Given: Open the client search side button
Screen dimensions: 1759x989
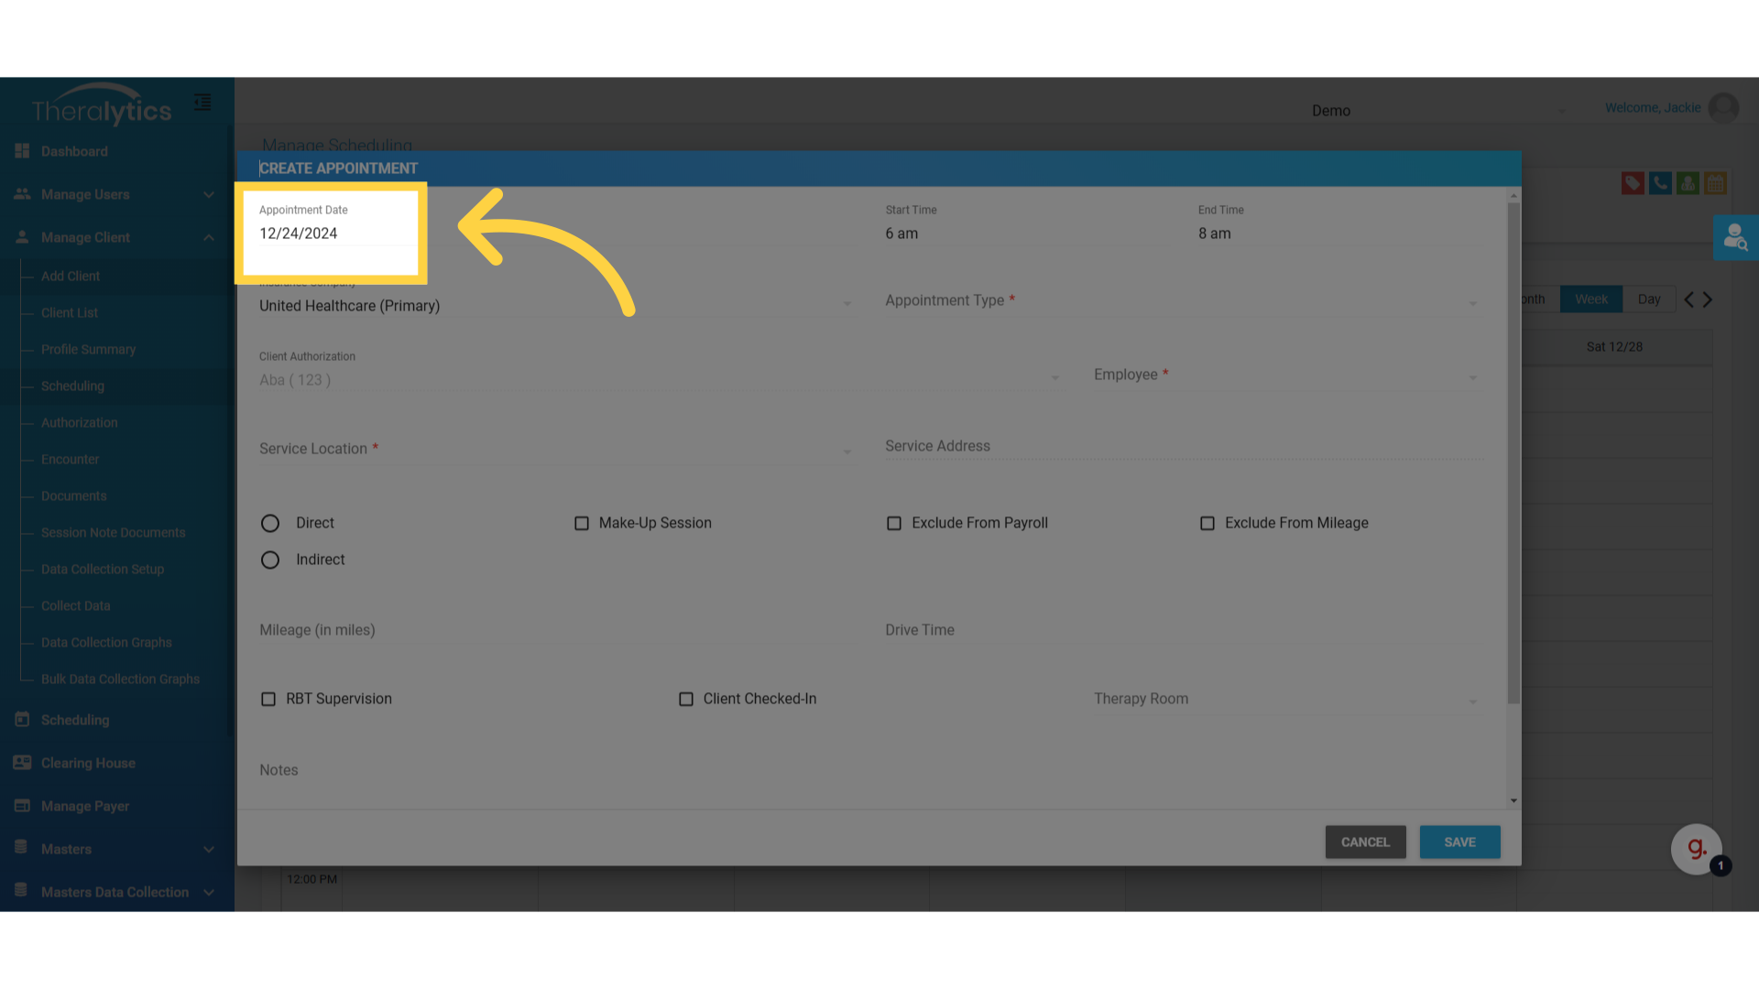Looking at the screenshot, I should [x=1735, y=238].
